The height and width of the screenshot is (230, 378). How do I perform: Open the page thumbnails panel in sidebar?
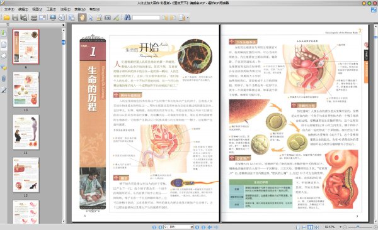[4, 45]
